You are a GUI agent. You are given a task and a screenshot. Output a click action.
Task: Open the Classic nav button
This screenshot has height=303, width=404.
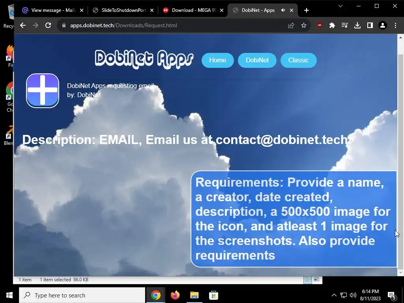pyautogui.click(x=298, y=60)
